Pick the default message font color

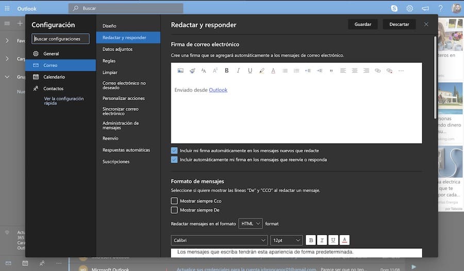[x=345, y=240]
